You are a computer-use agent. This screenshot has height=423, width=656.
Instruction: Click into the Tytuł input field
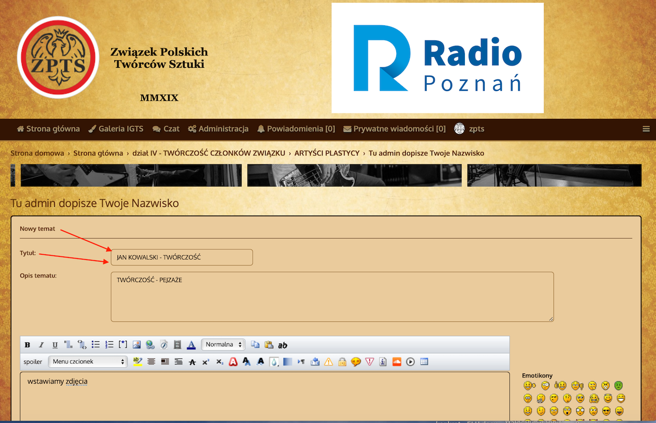(x=181, y=257)
